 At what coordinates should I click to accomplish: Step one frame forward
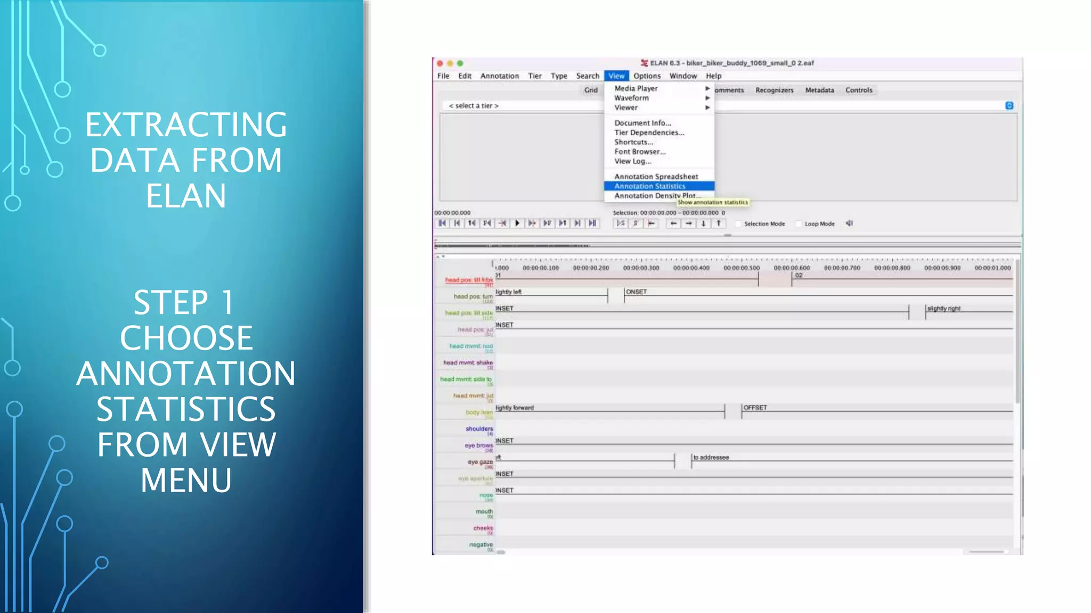(x=547, y=223)
